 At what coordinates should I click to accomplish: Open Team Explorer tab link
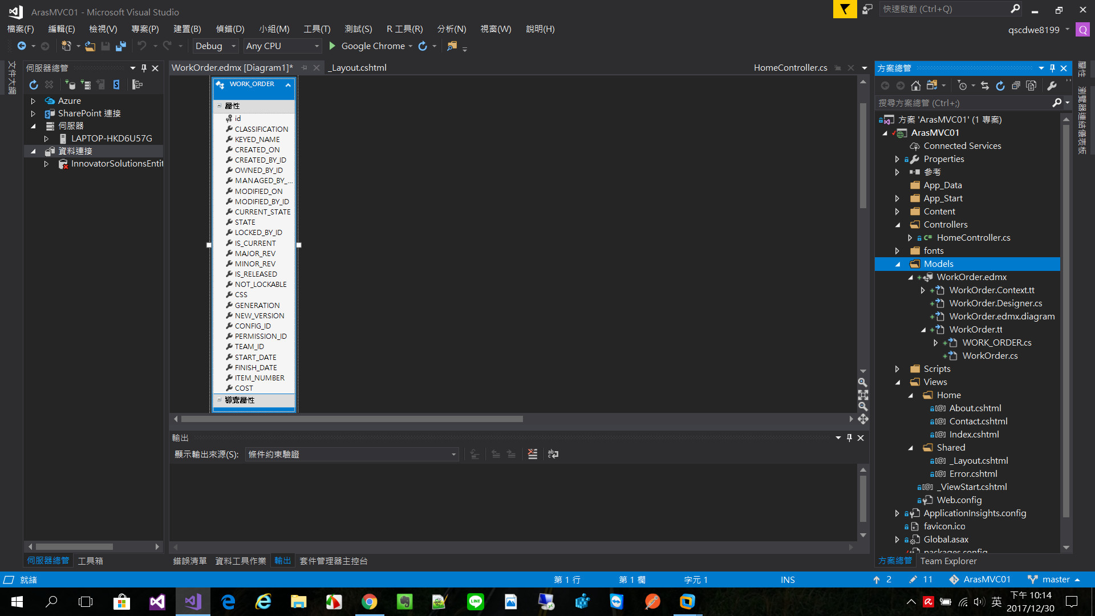pyautogui.click(x=948, y=561)
